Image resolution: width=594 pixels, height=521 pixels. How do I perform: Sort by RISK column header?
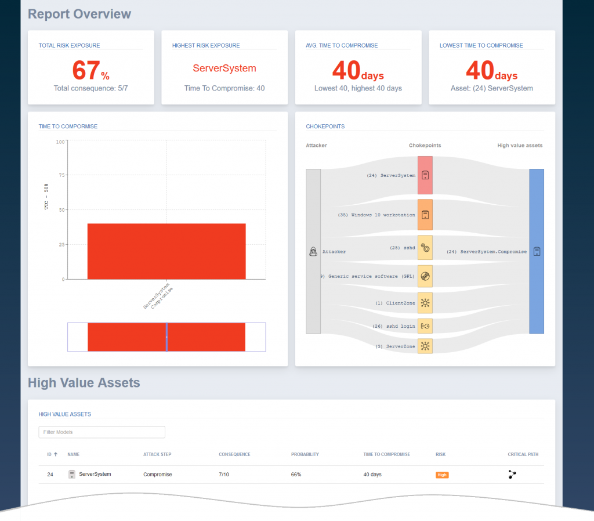(441, 454)
